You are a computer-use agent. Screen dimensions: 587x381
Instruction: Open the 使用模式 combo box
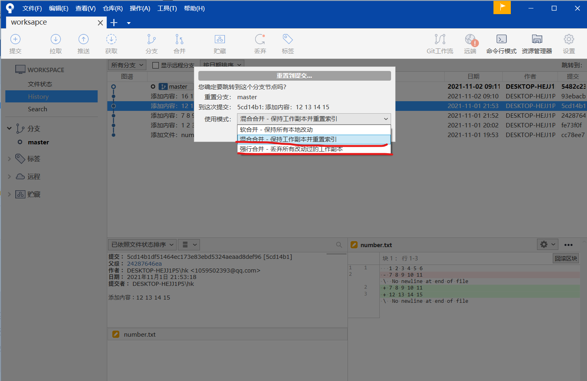tap(314, 119)
